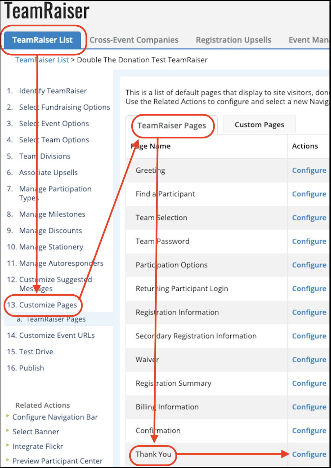Open the Registration Upsells tab
The image size is (331, 468).
(x=233, y=40)
